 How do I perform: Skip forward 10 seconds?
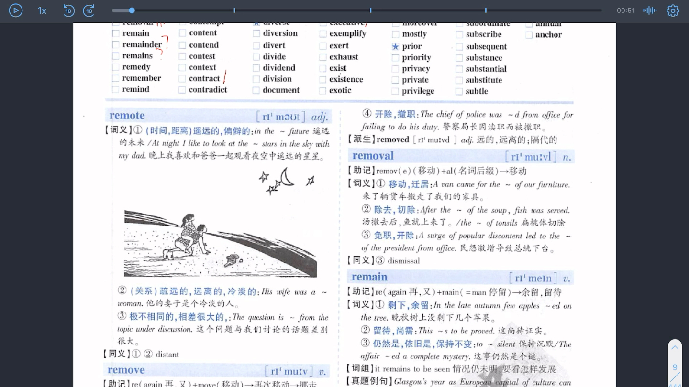[89, 11]
